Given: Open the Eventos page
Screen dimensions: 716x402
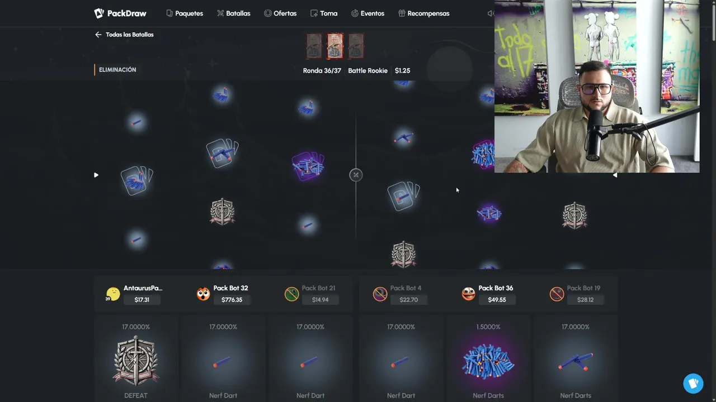Looking at the screenshot, I should click(368, 13).
